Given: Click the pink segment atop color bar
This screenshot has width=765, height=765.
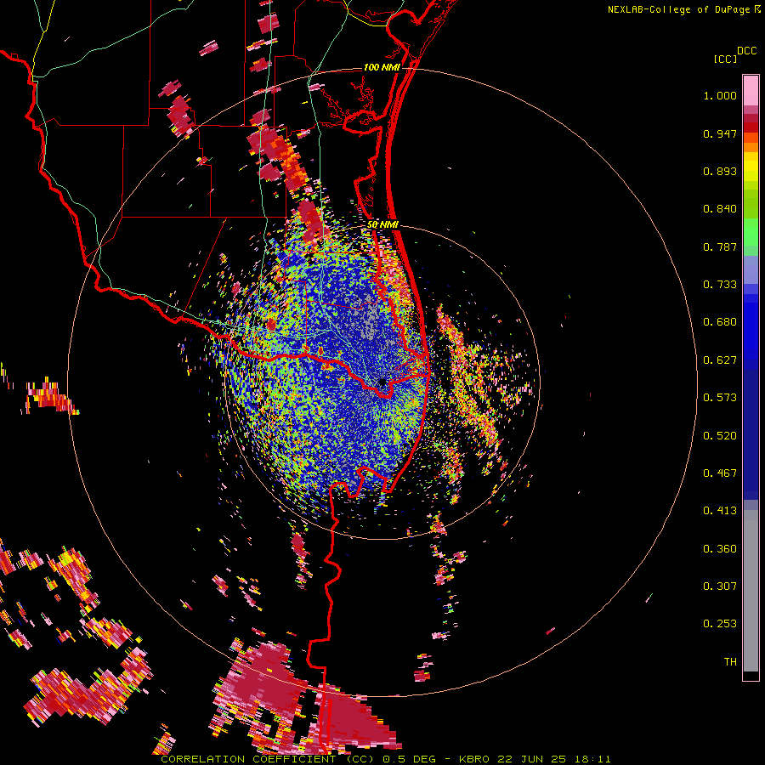Looking at the screenshot, I should (751, 91).
